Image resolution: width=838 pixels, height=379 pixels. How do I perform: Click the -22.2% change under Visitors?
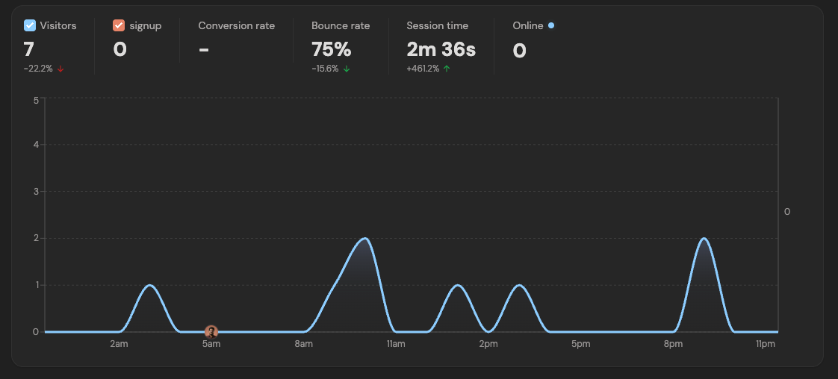point(39,69)
